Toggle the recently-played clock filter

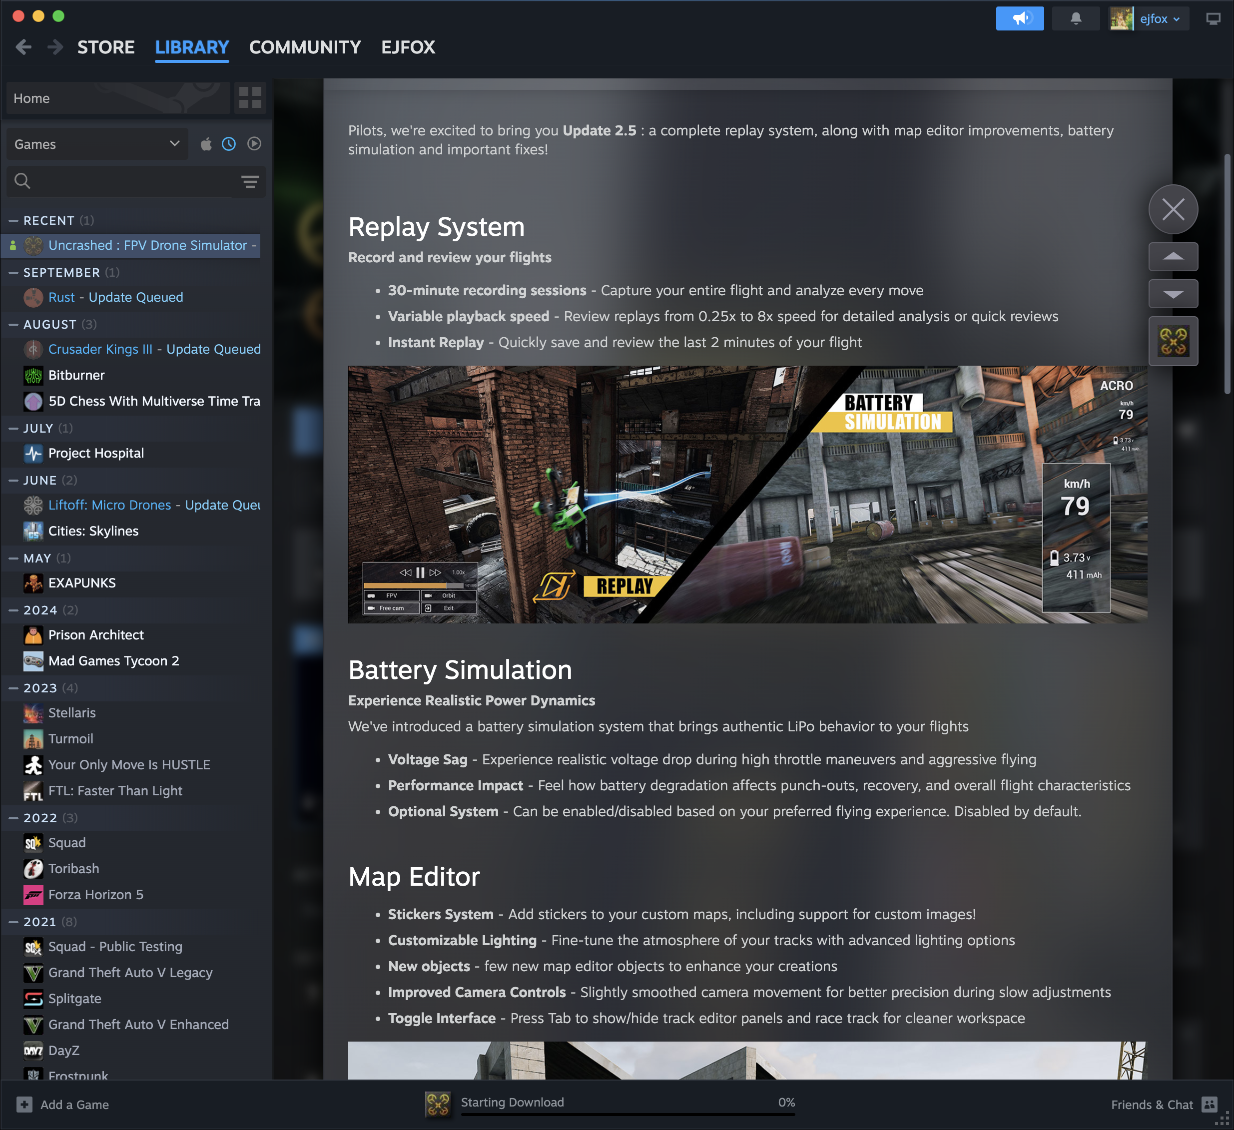click(x=229, y=144)
